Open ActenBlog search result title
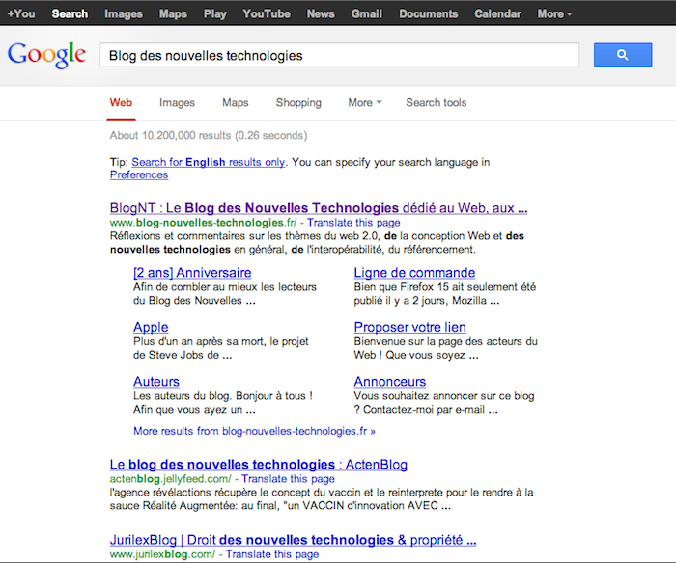 258,465
